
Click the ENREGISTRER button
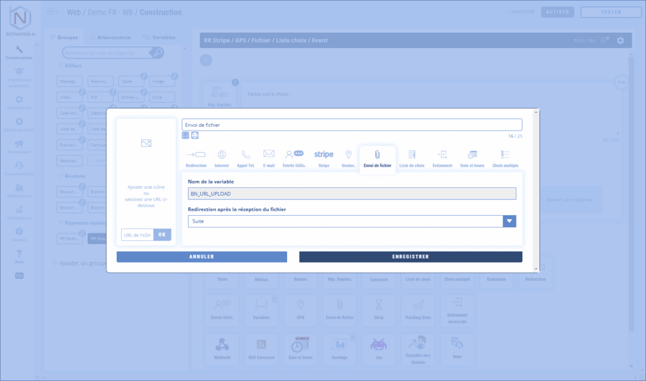click(411, 257)
